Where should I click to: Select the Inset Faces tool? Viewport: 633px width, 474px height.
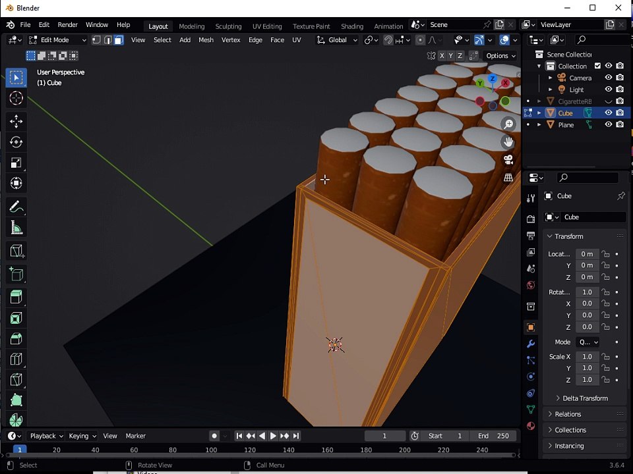click(16, 318)
